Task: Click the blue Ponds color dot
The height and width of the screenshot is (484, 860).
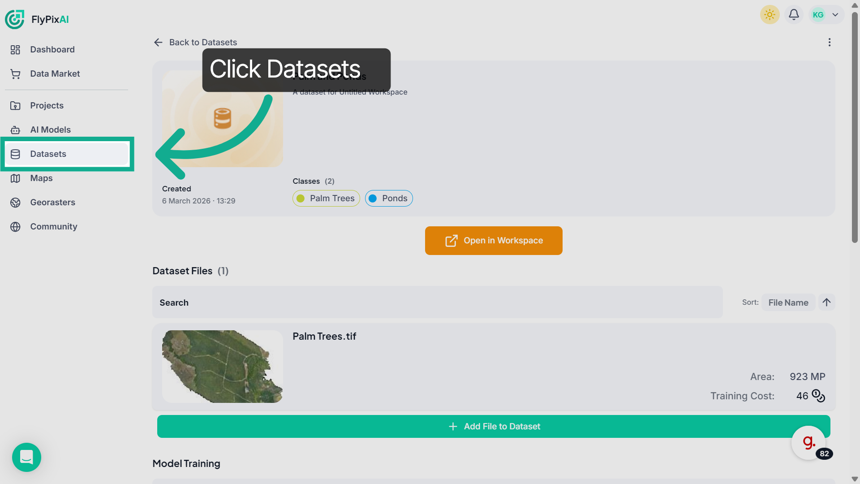Action: click(373, 199)
